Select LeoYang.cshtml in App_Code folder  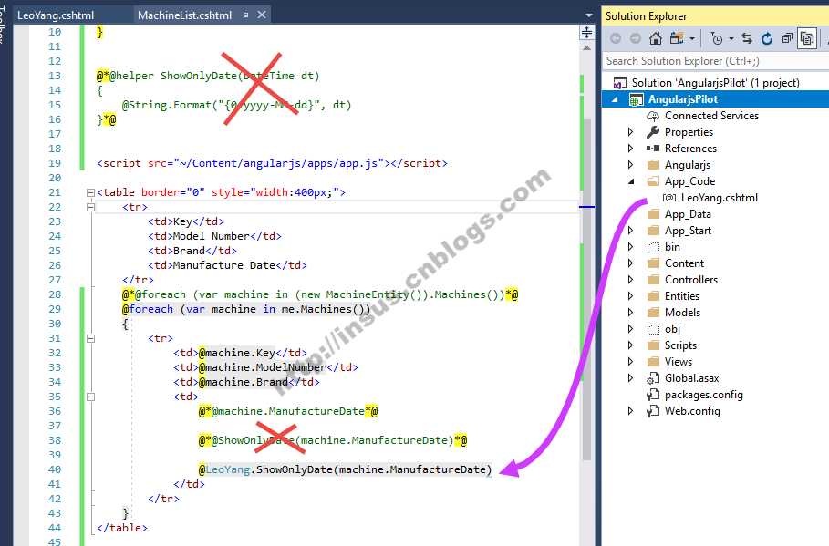tap(719, 198)
